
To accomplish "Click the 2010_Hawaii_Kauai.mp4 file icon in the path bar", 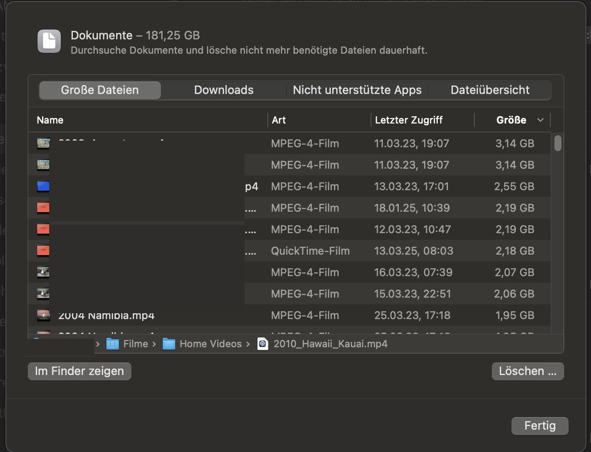I will (263, 344).
